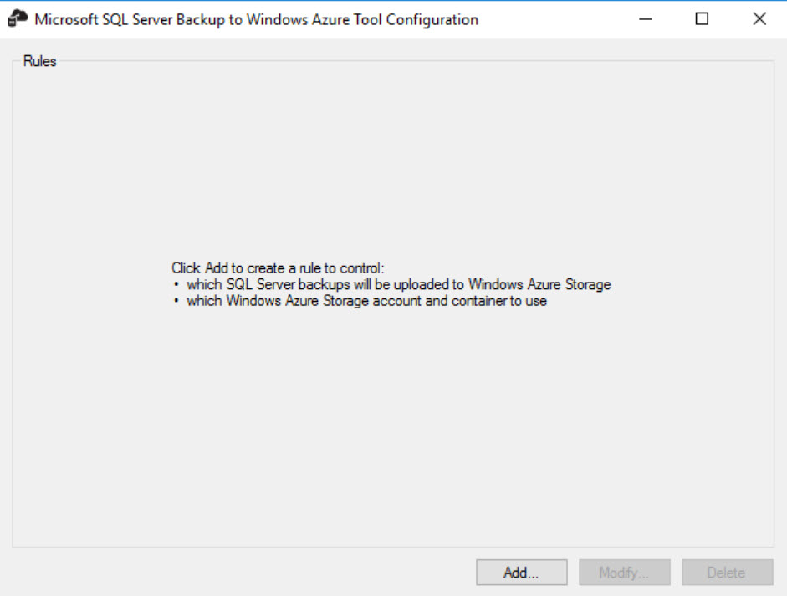Image resolution: width=787 pixels, height=596 pixels.
Task: Click the "Rules" group label
Action: pos(39,61)
